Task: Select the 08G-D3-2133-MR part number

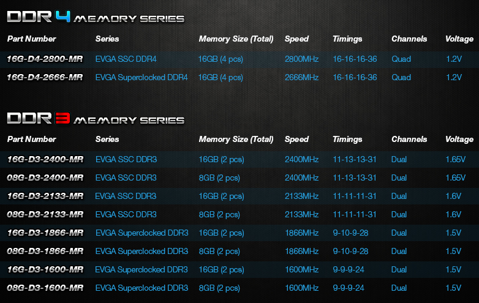Action: 45,215
